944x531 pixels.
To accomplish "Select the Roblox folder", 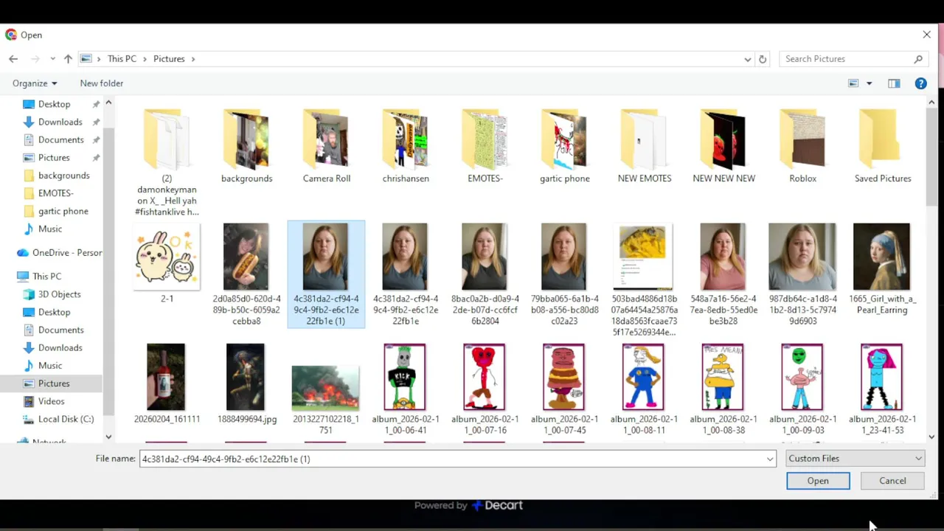I will [x=802, y=146].
